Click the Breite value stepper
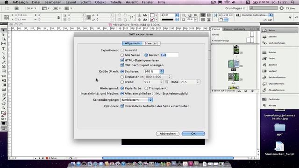The height and width of the screenshot is (168, 299). [161, 82]
